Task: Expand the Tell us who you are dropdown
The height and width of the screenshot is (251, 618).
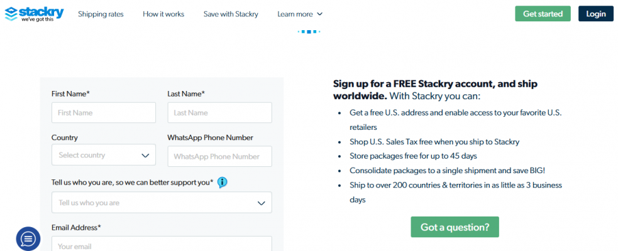Action: (162, 203)
